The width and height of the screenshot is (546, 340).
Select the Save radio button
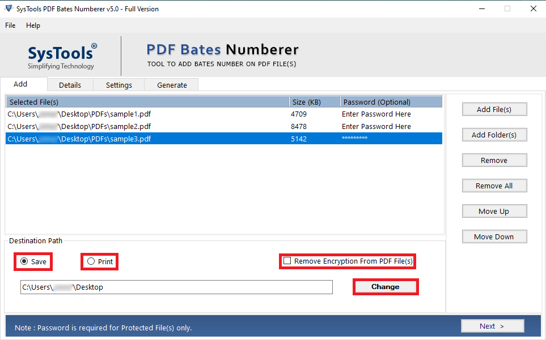24,261
